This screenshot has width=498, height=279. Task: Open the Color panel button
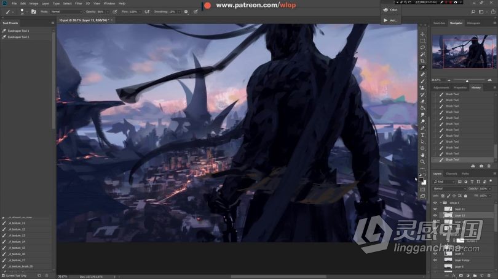click(x=390, y=10)
